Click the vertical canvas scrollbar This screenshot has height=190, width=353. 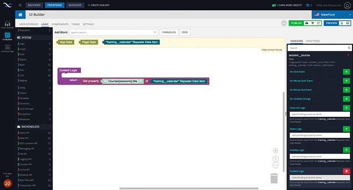pyautogui.click(x=283, y=132)
